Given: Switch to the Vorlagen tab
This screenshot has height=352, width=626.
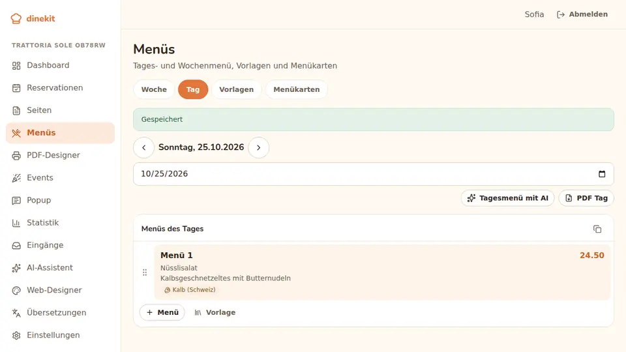Looking at the screenshot, I should pyautogui.click(x=236, y=89).
